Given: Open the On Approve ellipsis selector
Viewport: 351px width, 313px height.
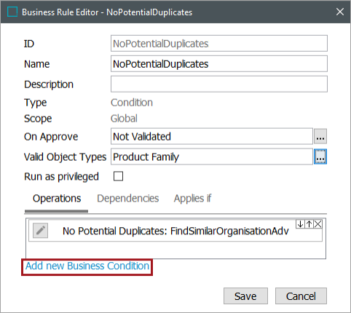Looking at the screenshot, I should (320, 136).
